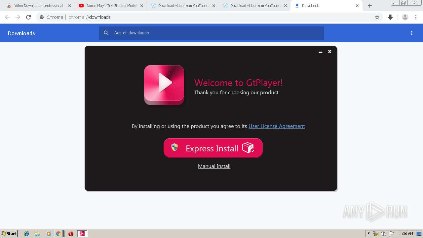This screenshot has width=423, height=238.
Task: Go forward in browser history
Action: coord(18,17)
